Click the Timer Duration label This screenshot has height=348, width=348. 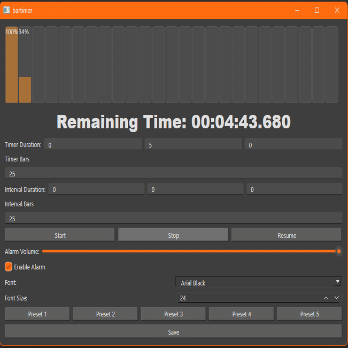(23, 145)
